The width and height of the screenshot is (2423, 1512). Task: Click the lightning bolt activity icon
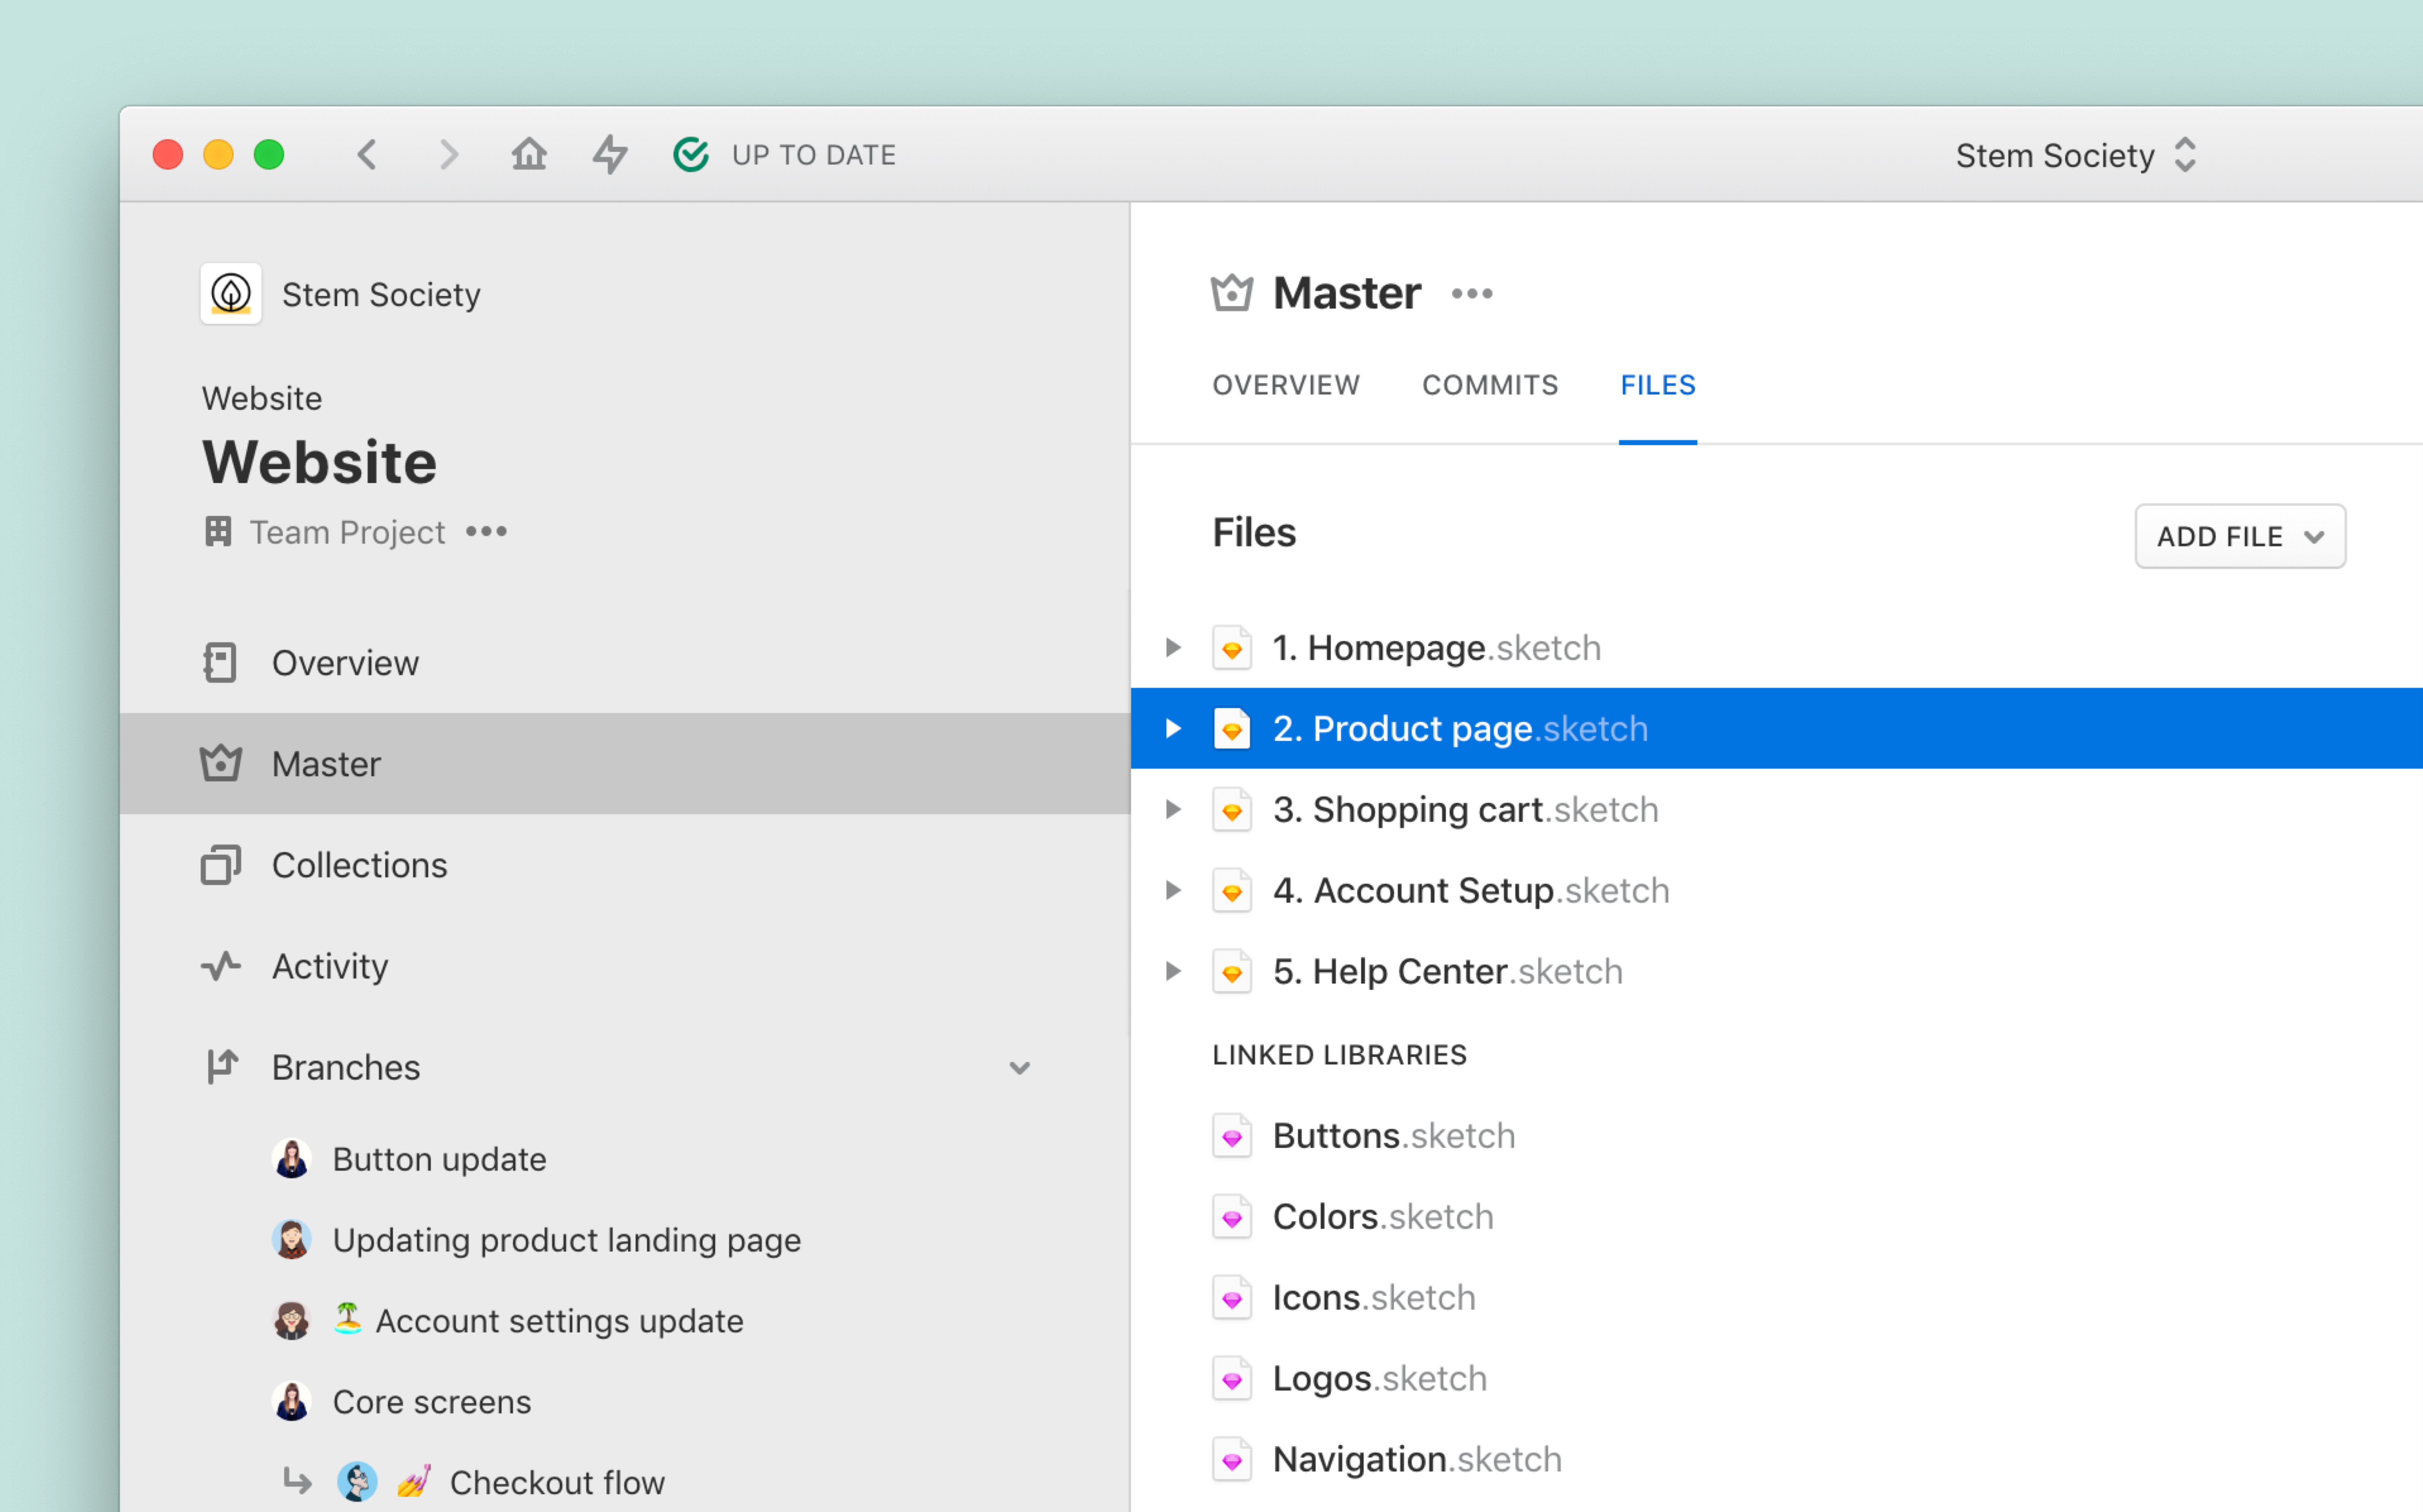tap(610, 155)
